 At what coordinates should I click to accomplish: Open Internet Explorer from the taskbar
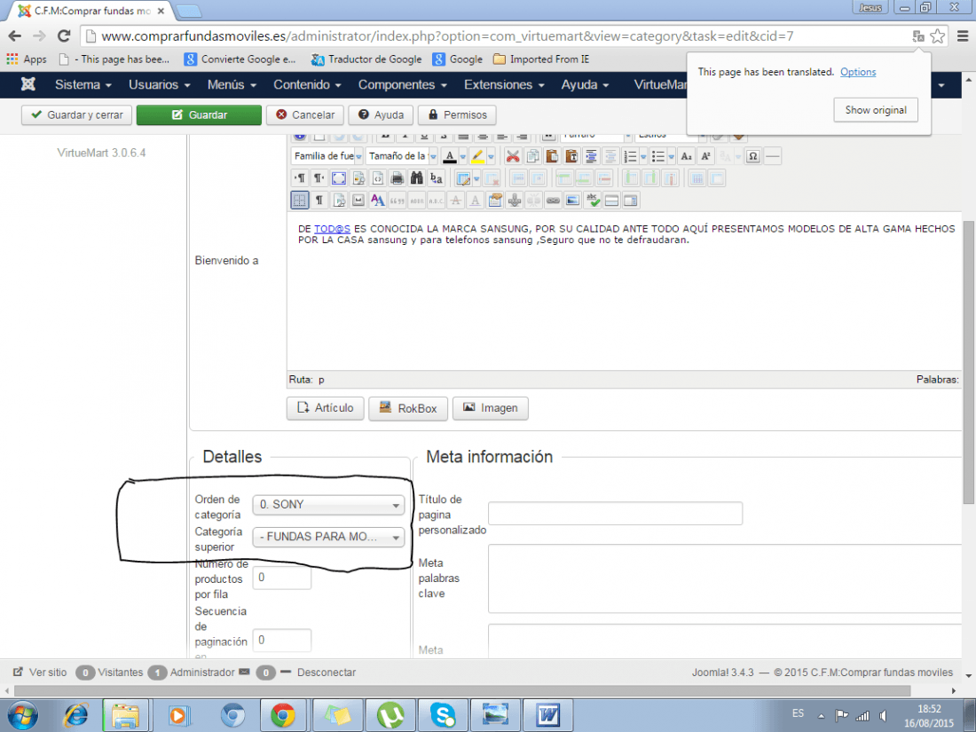75,715
